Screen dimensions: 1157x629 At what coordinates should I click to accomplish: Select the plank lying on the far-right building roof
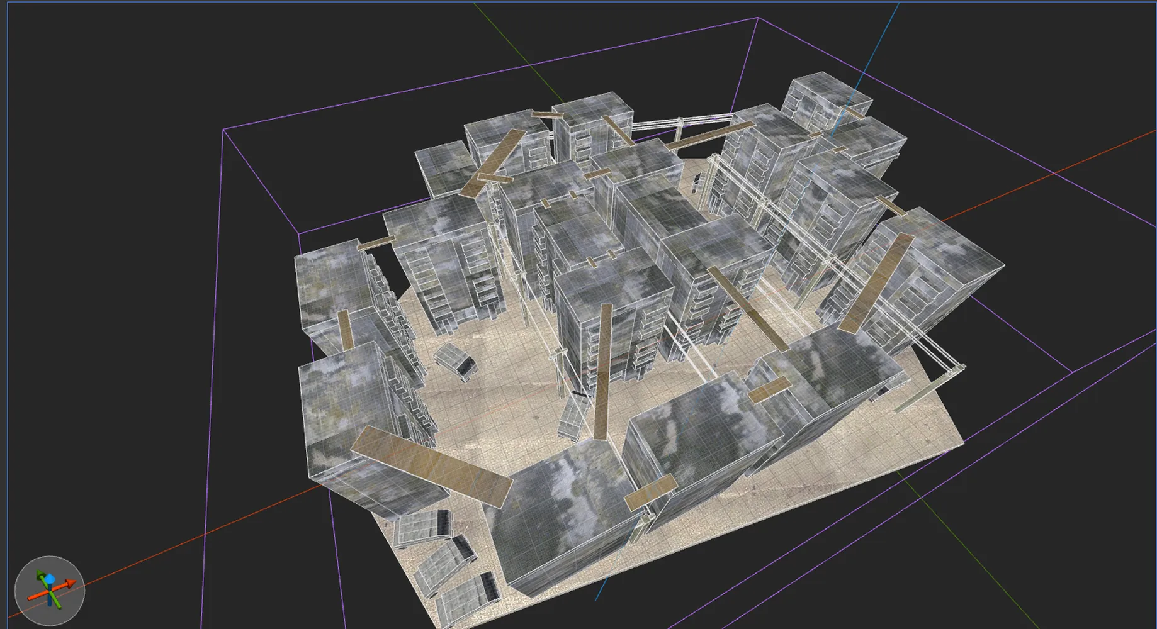pyautogui.click(x=876, y=283)
